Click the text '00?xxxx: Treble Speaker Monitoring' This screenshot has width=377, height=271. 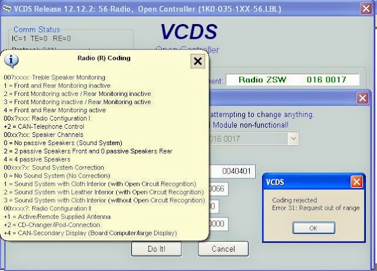point(55,77)
